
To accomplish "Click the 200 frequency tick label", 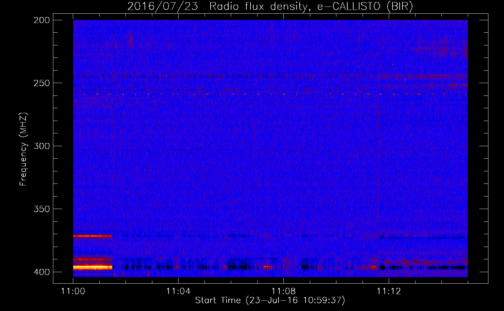I will (42, 20).
